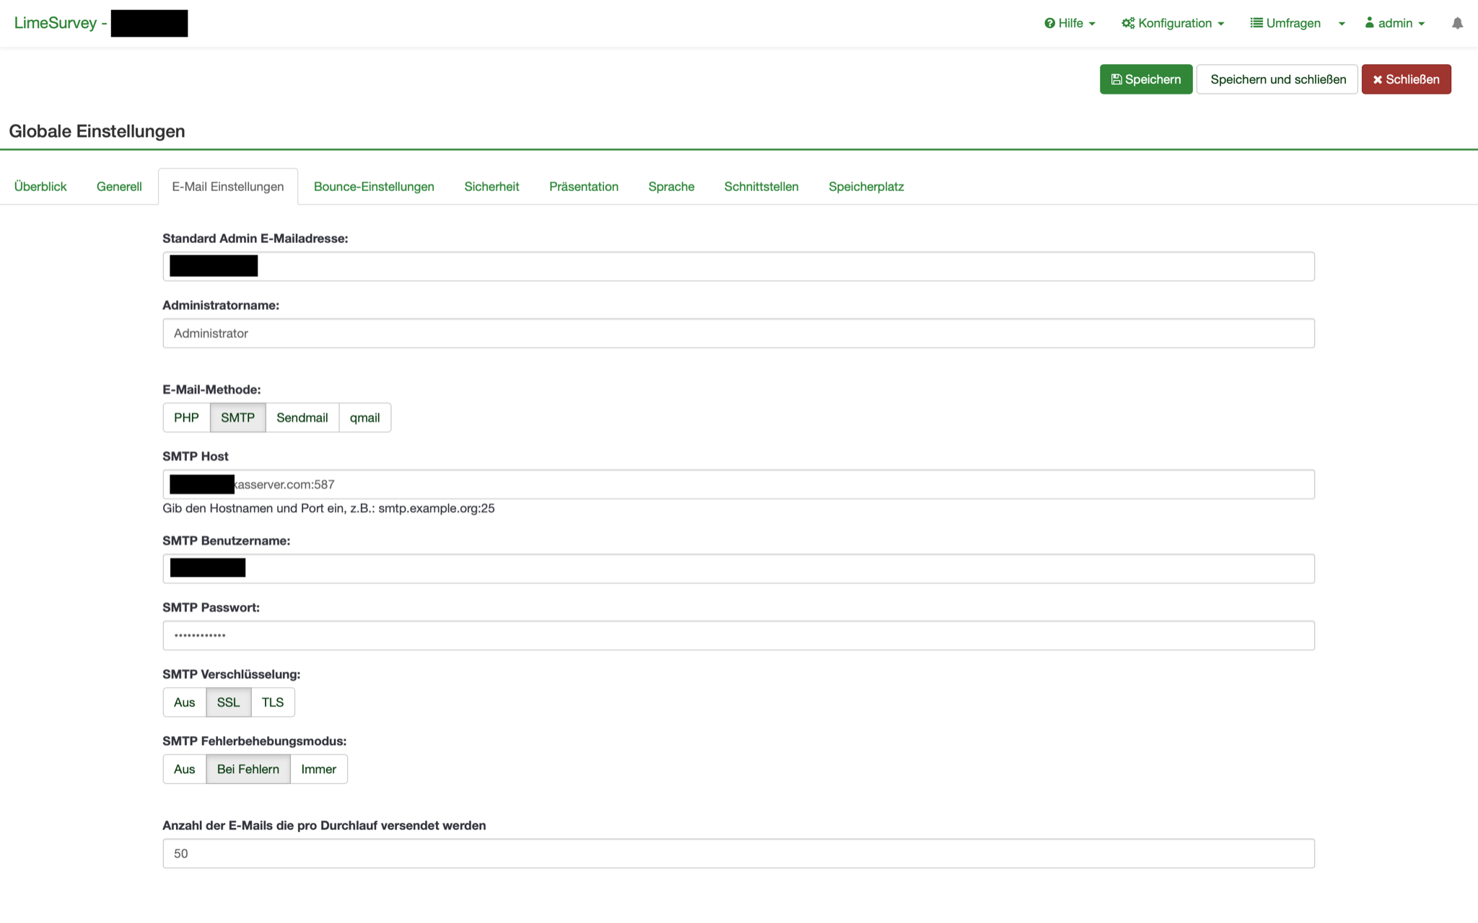Screen dimensions: 1478x923
Task: Click the SMTP Passwort field
Action: [x=738, y=636]
